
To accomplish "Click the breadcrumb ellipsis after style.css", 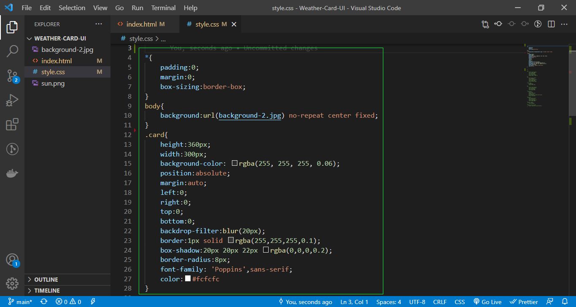I will tap(164, 38).
